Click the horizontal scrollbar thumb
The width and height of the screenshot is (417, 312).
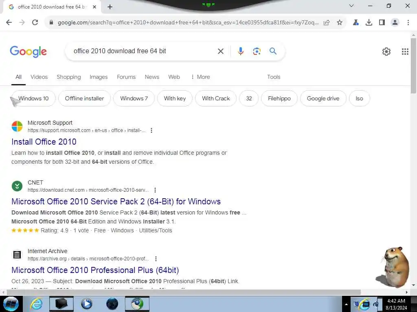point(184,292)
